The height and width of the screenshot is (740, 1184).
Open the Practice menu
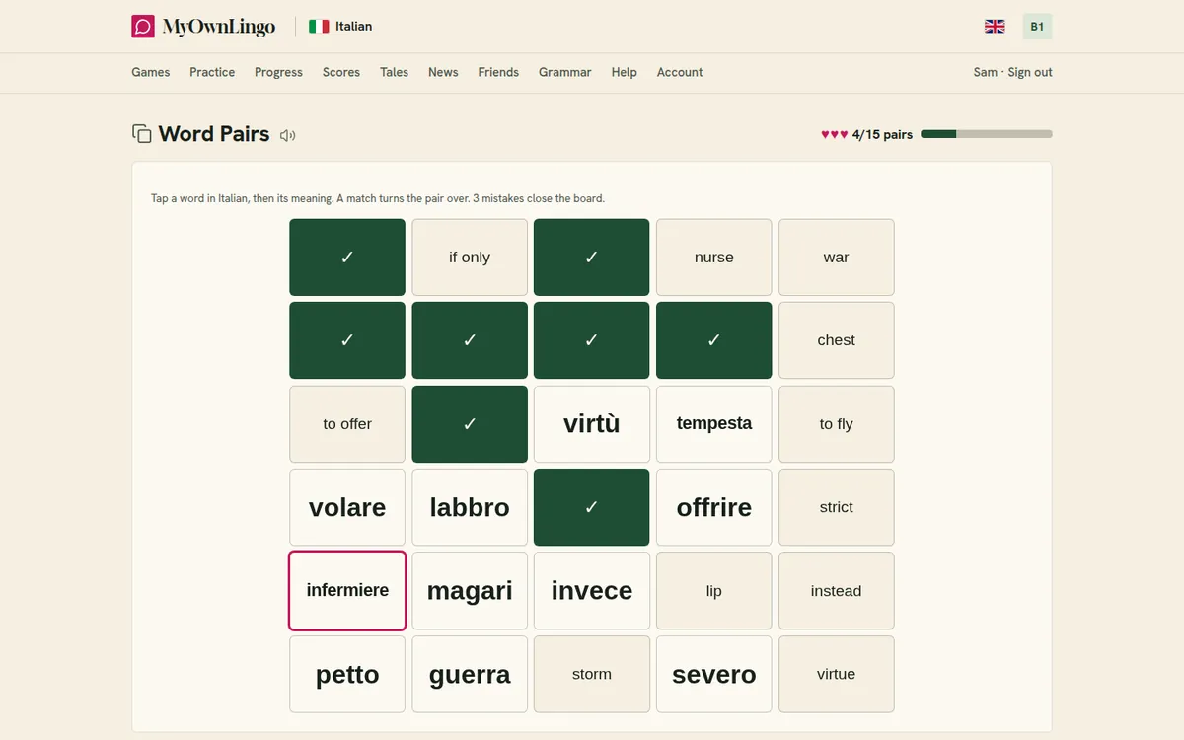pyautogui.click(x=212, y=72)
